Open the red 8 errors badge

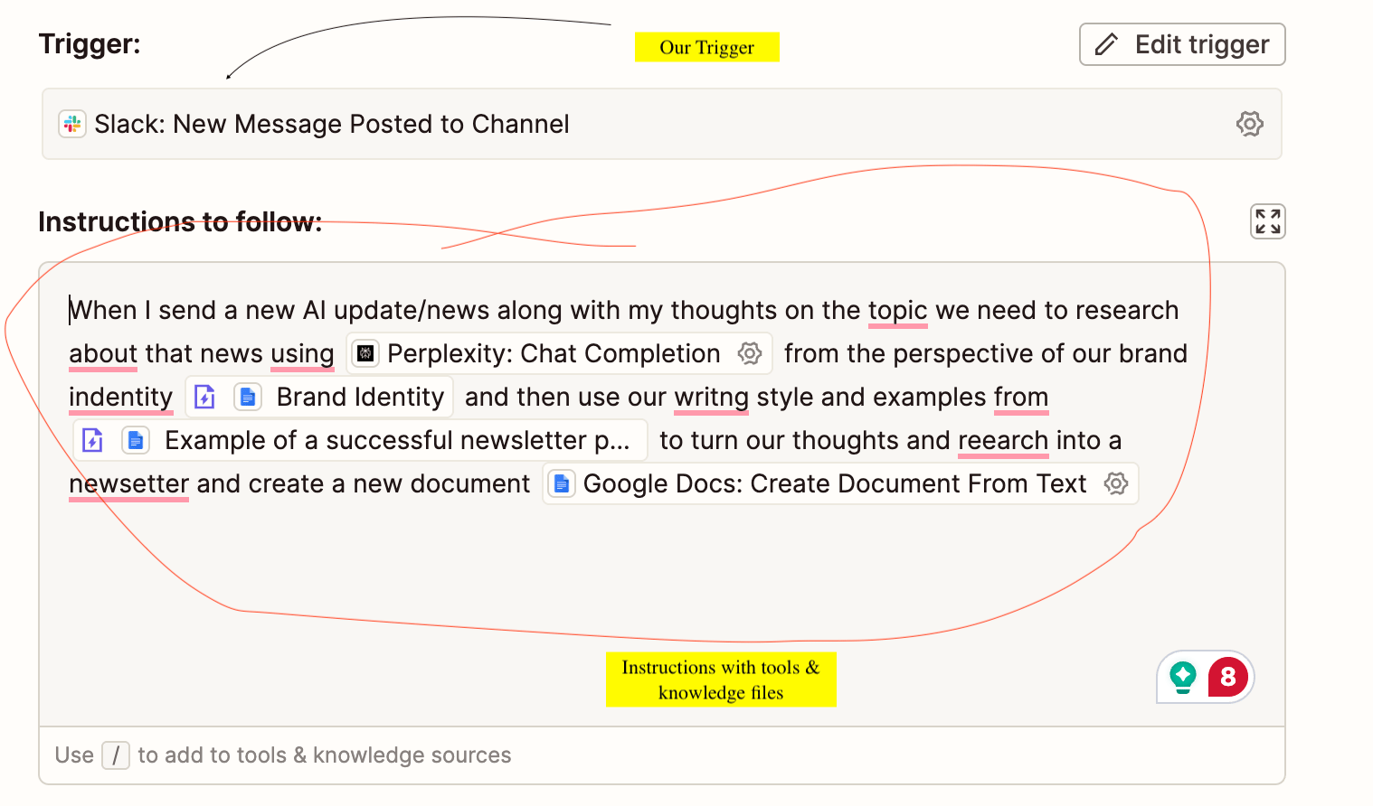coord(1227,677)
